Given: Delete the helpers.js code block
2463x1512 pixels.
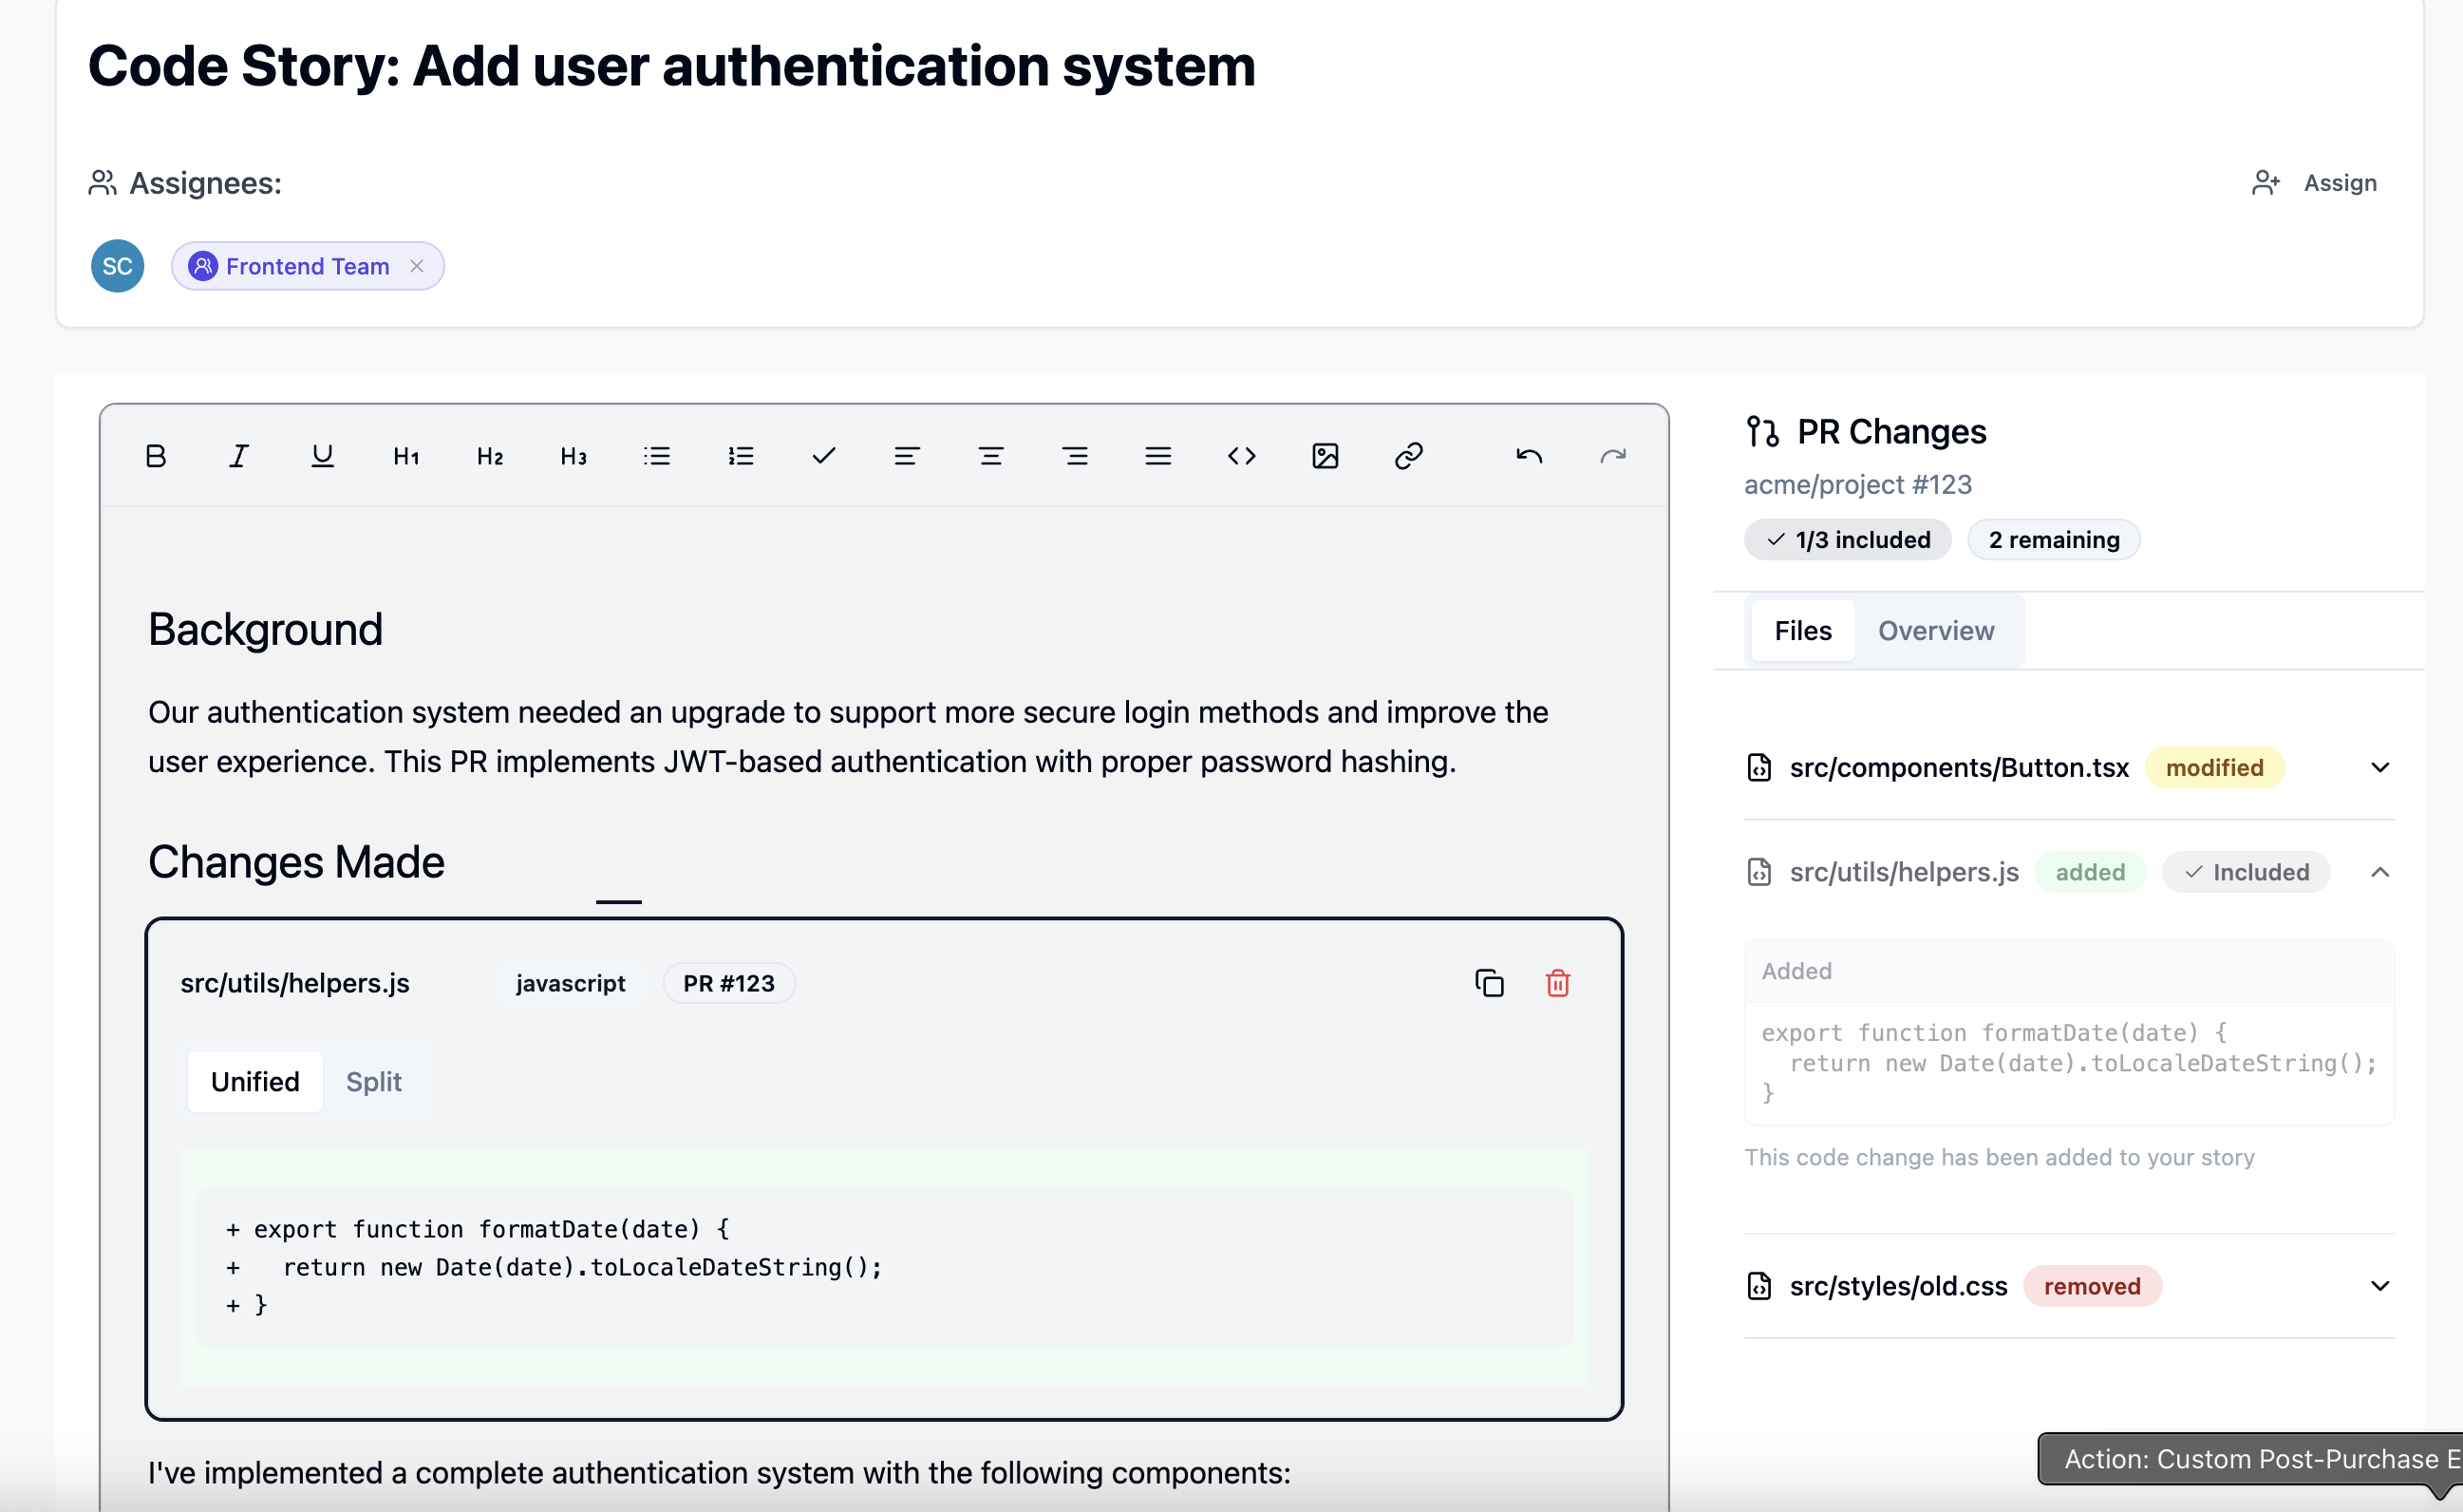Looking at the screenshot, I should (x=1557, y=983).
